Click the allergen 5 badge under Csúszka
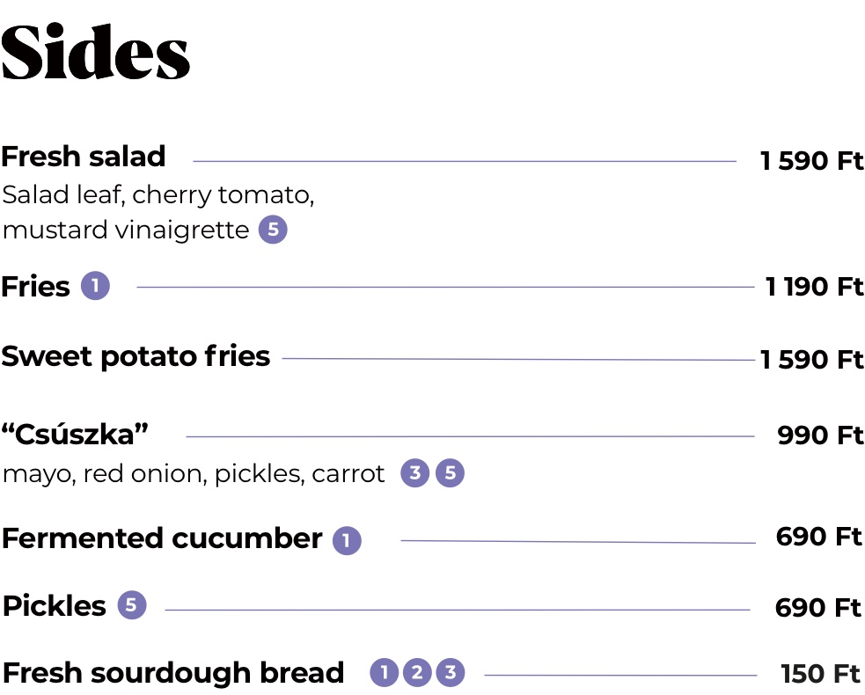This screenshot has height=695, width=865. pyautogui.click(x=451, y=472)
